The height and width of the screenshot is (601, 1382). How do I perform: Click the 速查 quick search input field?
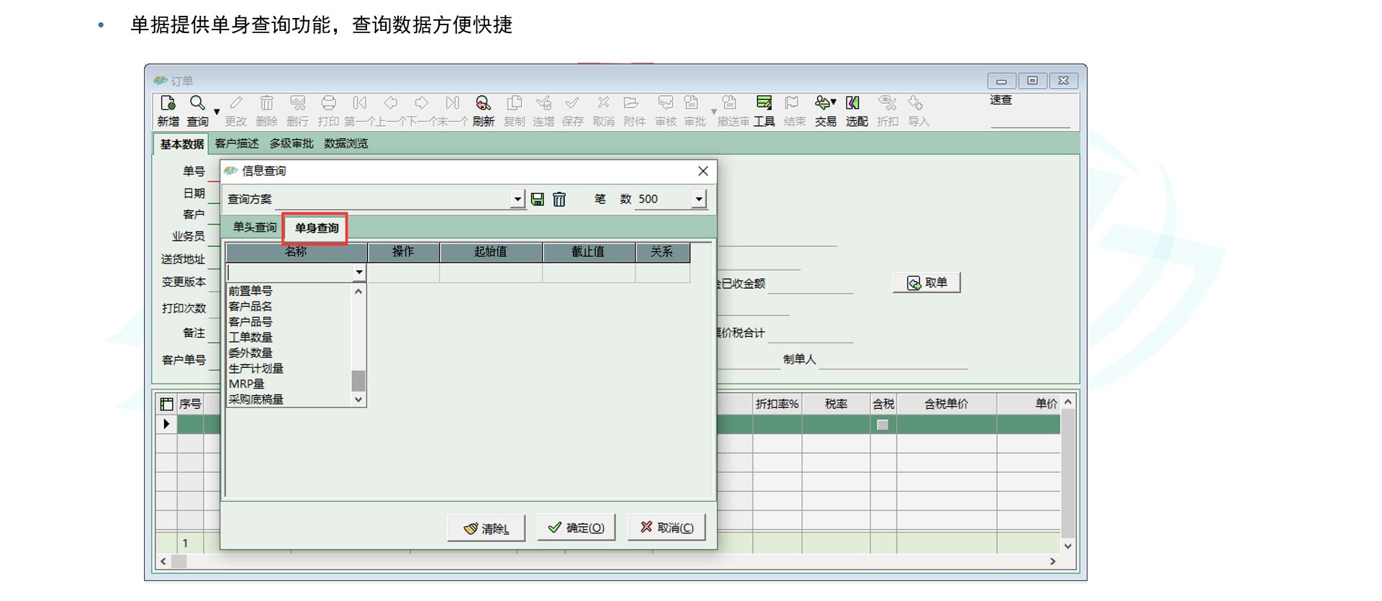click(x=1029, y=119)
